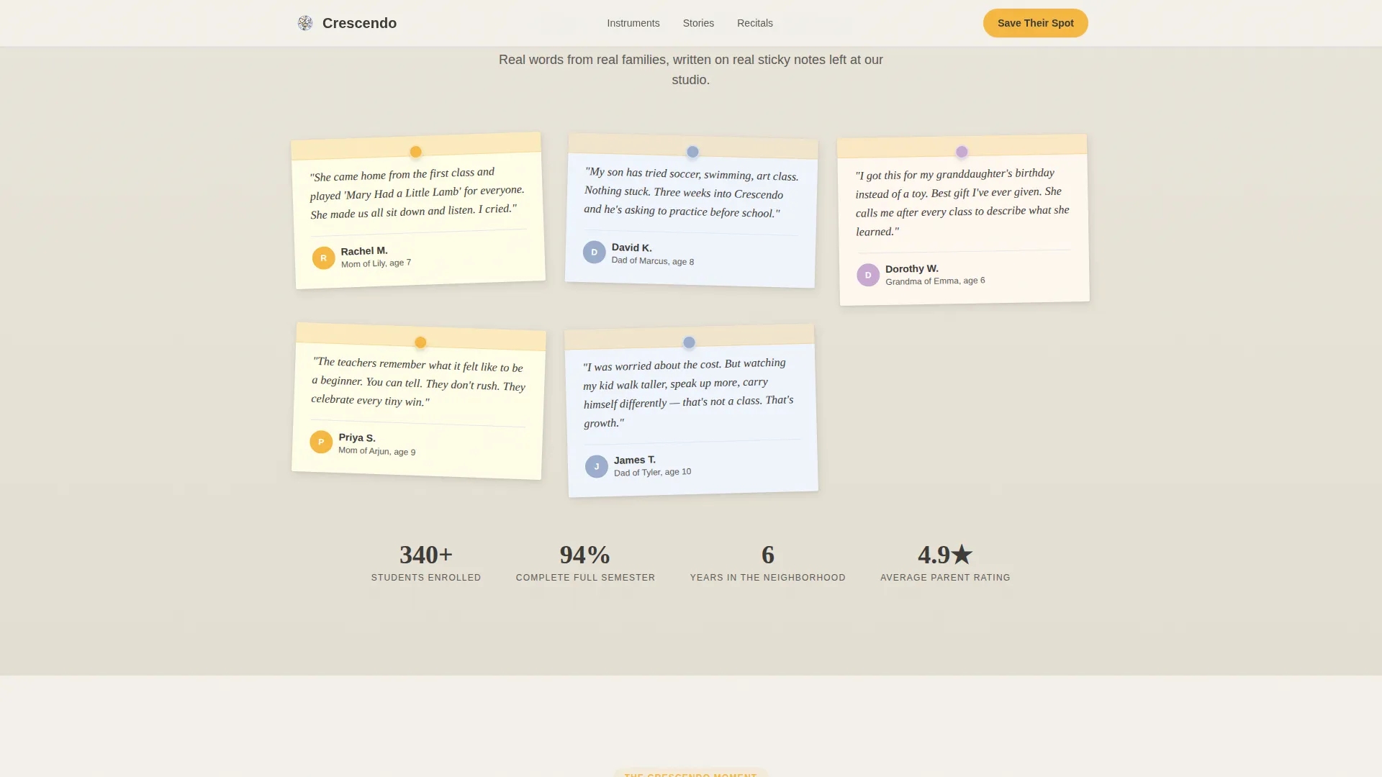Click the Students Enrolled label
This screenshot has width=1382, height=777.
[426, 578]
